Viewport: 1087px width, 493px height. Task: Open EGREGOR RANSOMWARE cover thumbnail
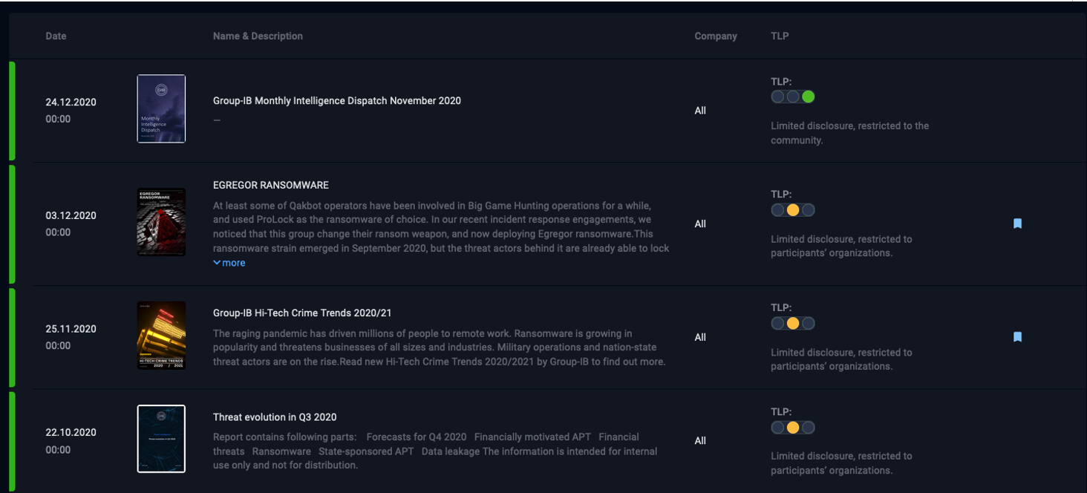pos(161,222)
